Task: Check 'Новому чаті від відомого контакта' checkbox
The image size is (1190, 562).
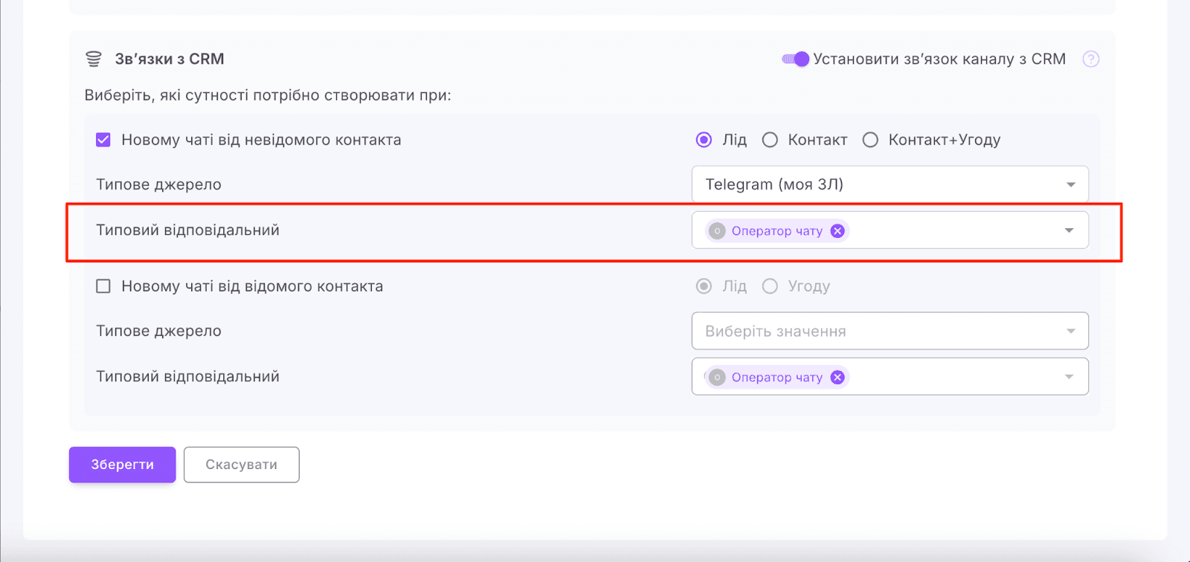Action: tap(103, 286)
